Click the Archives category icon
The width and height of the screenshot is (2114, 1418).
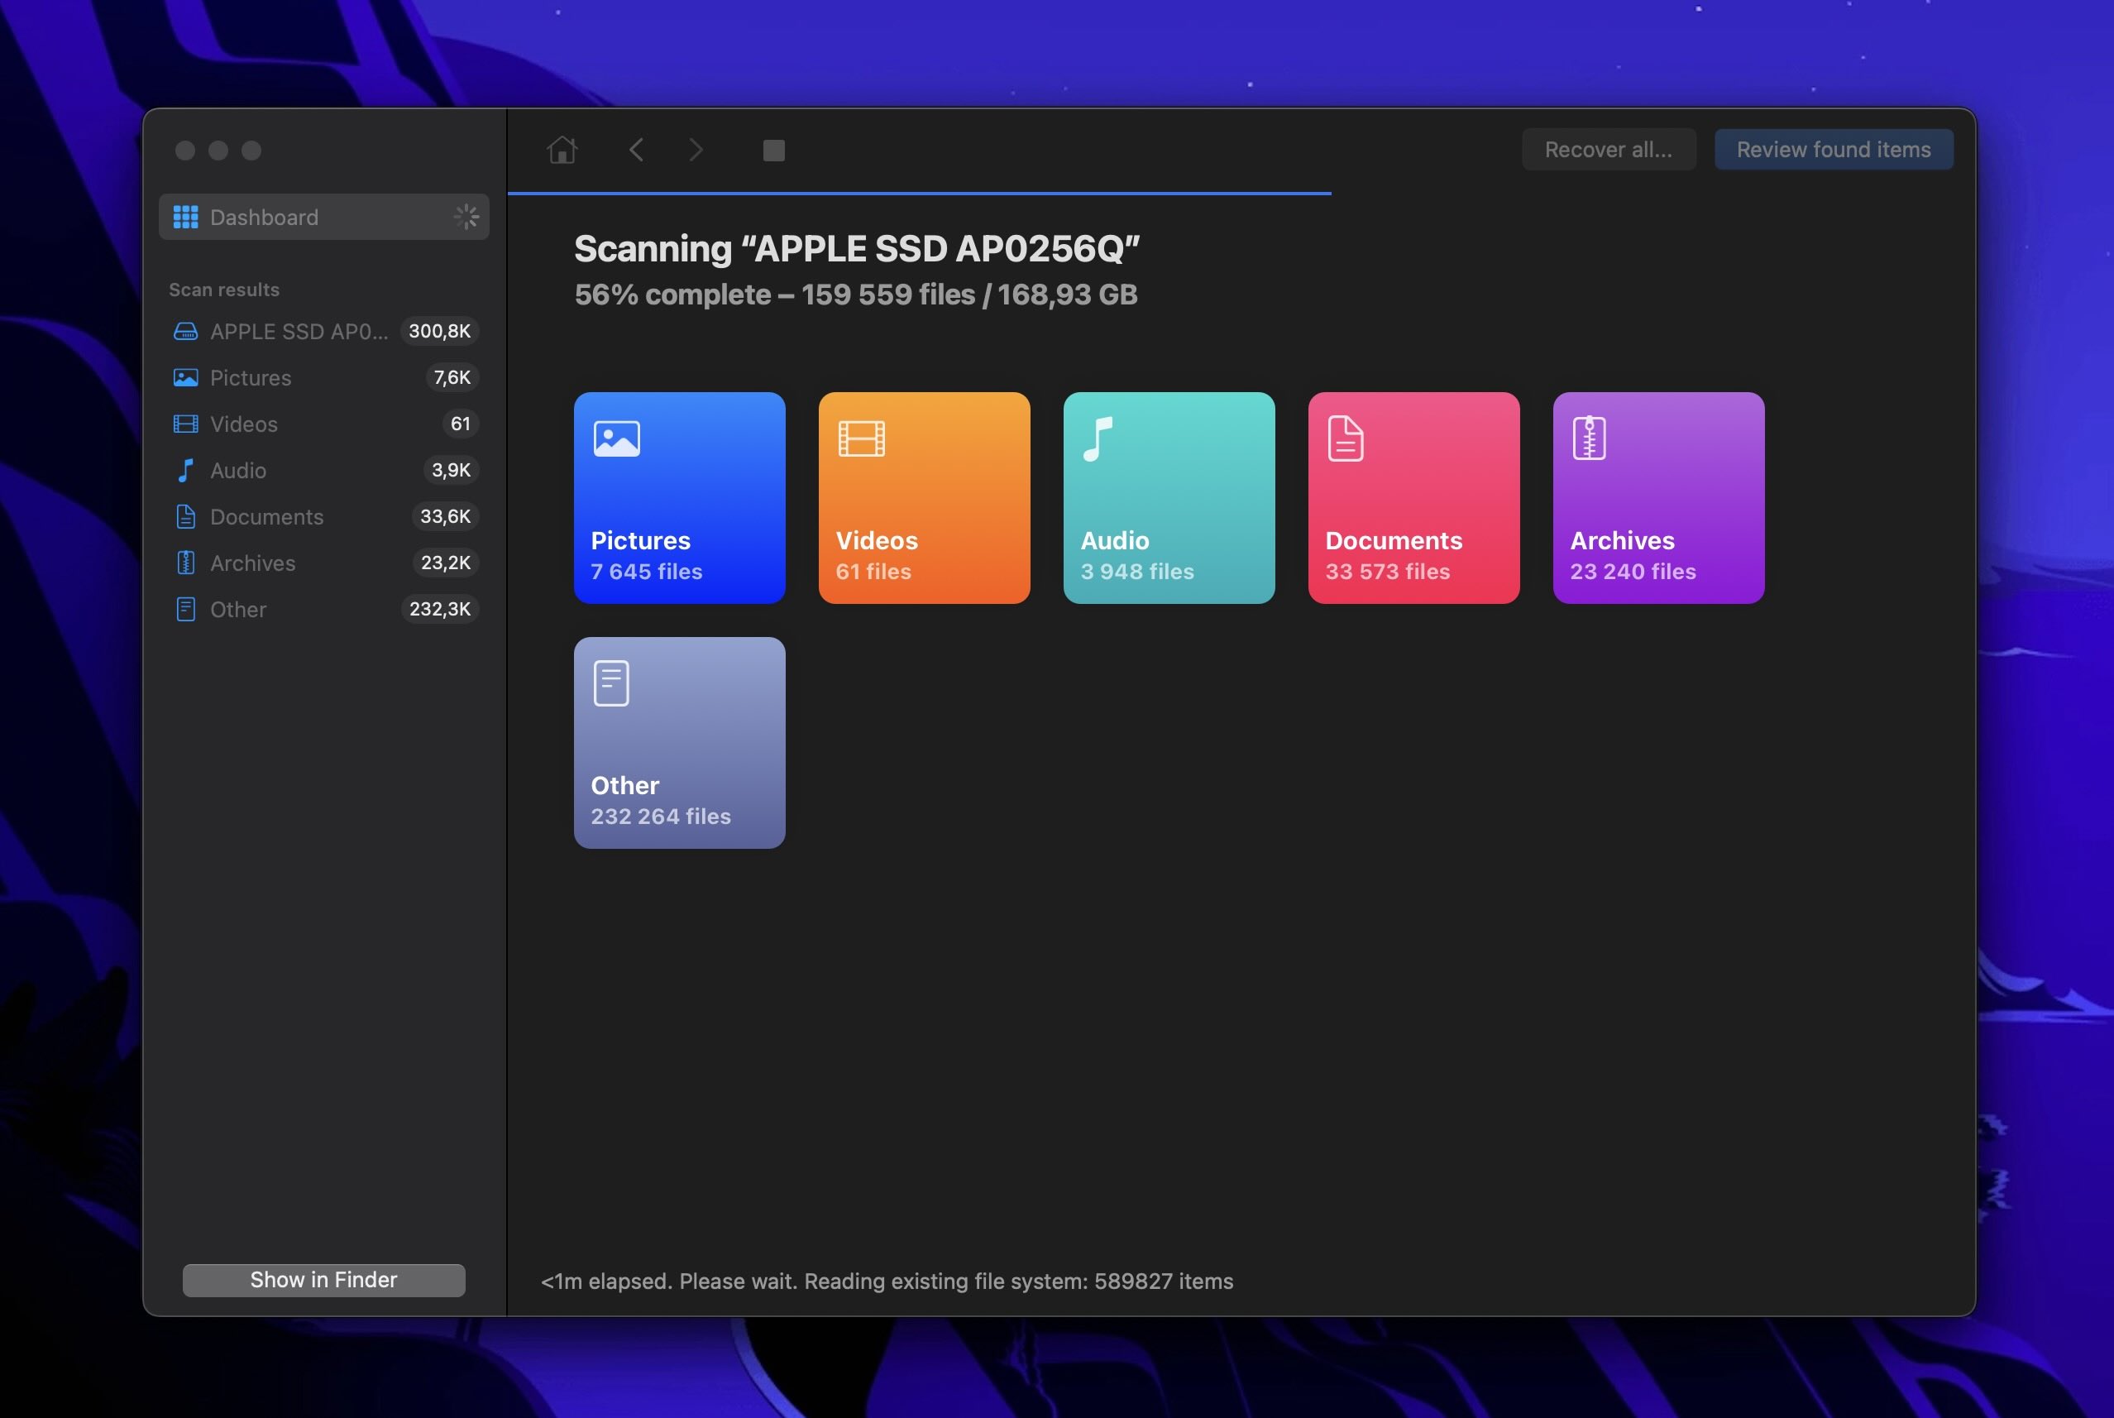pyautogui.click(x=1585, y=435)
